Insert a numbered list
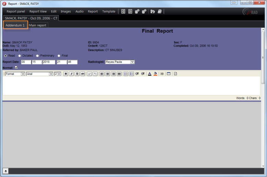Image resolution: width=267 pixels, height=177 pixels. tap(126, 74)
